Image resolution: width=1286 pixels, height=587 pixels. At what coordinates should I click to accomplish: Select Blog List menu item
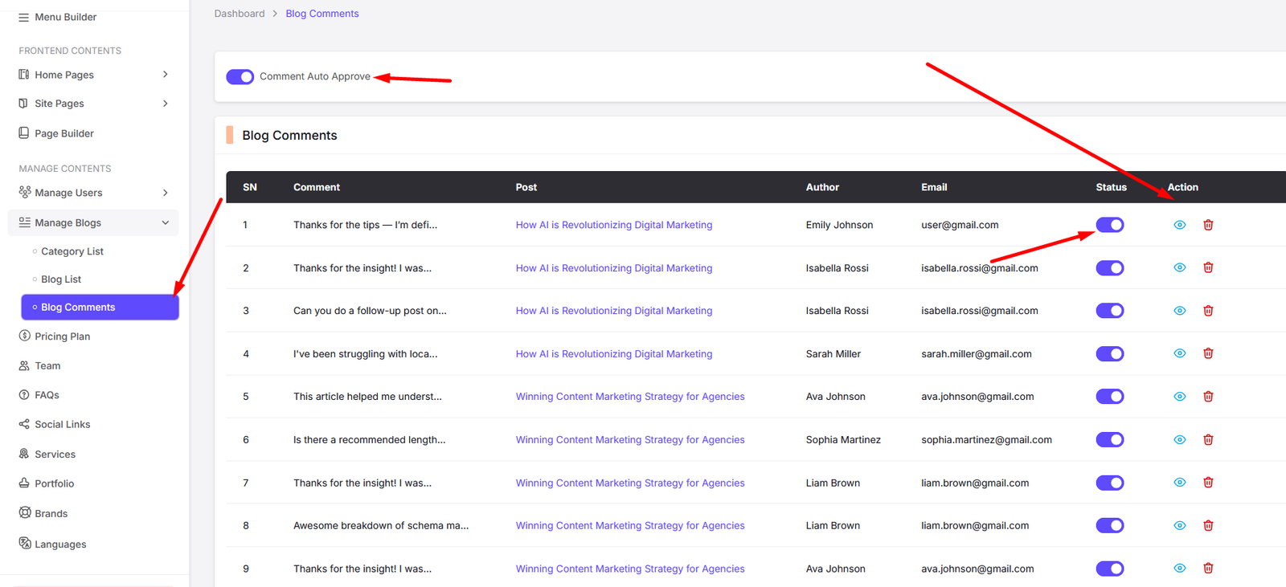pos(61,279)
